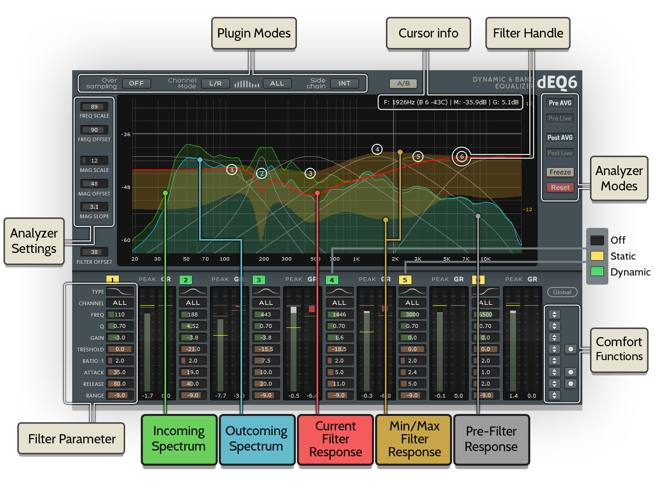Switch the A/B comparison state
This screenshot has width=655, height=489.
tap(403, 84)
